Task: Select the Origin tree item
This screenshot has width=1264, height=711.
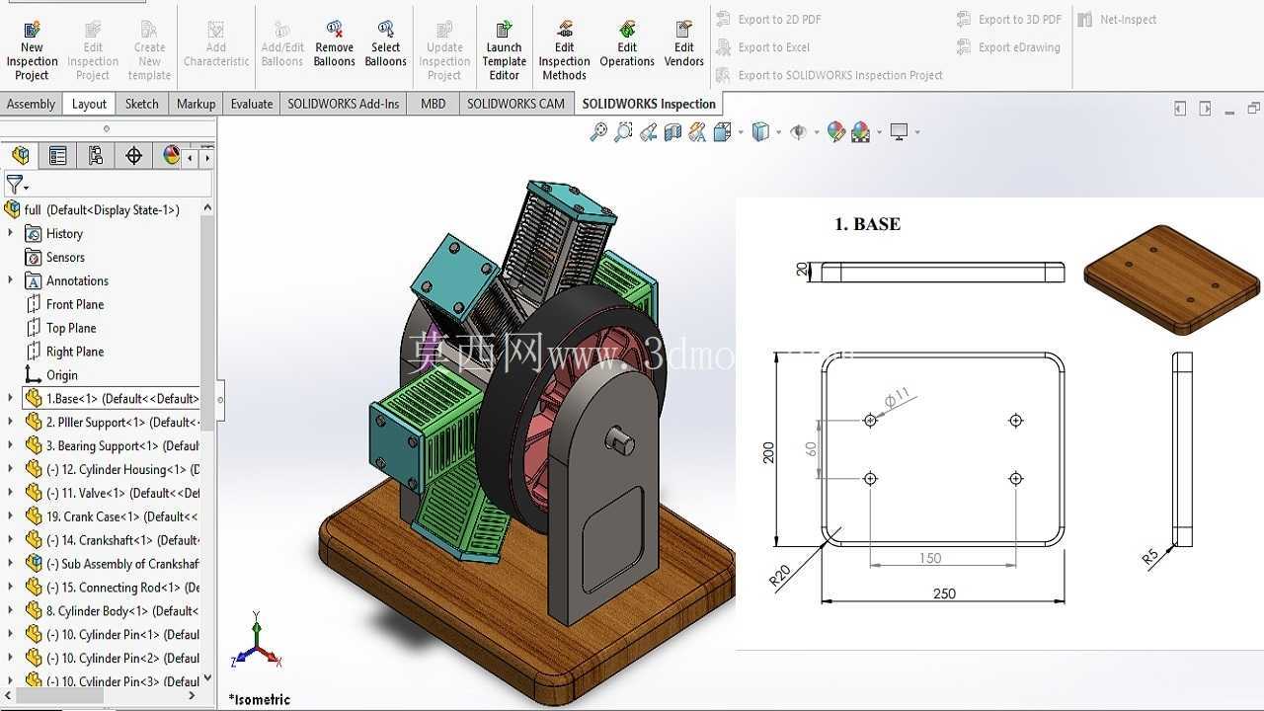Action: coord(50,375)
